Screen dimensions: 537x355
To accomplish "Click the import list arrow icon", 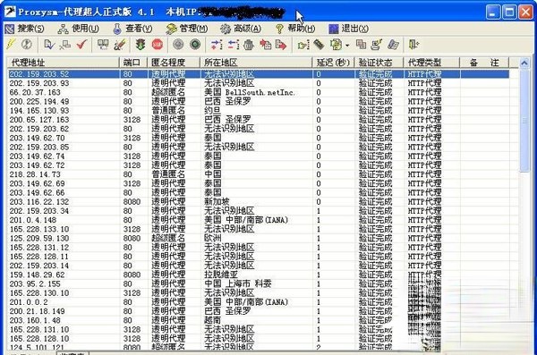I will (217, 45).
